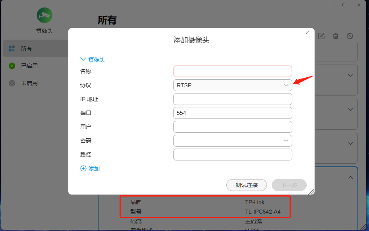Viewport: 369px width, 231px height.
Task: Click the 型号 label in the details
Action: tap(136, 212)
